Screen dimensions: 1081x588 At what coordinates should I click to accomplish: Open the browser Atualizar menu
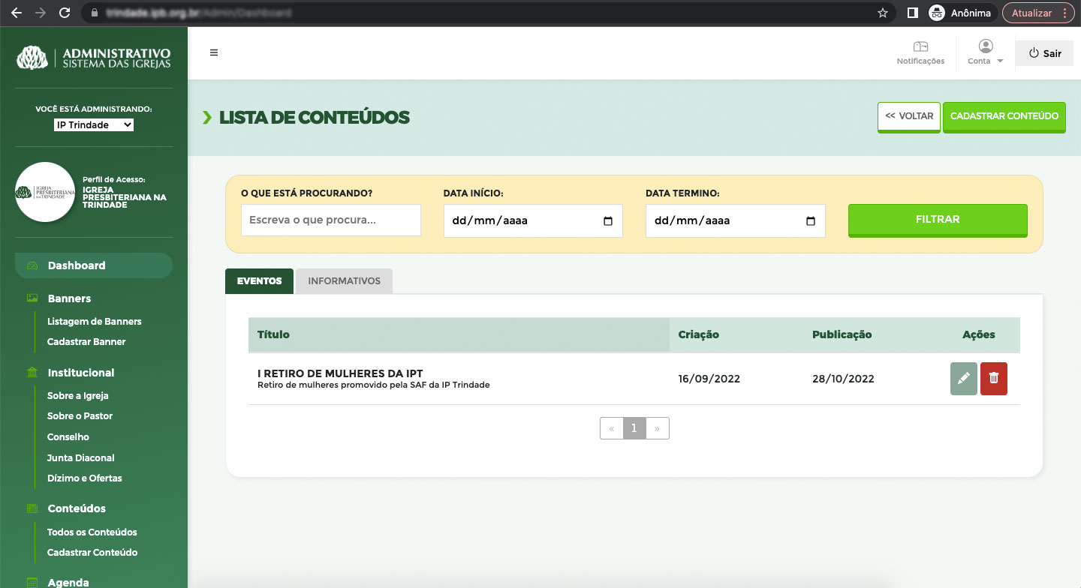[1038, 13]
